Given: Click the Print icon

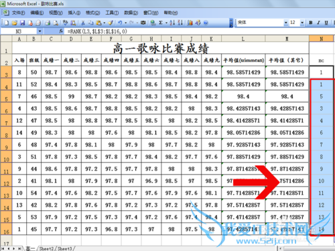Looking at the screenshot, I should 48,23.
